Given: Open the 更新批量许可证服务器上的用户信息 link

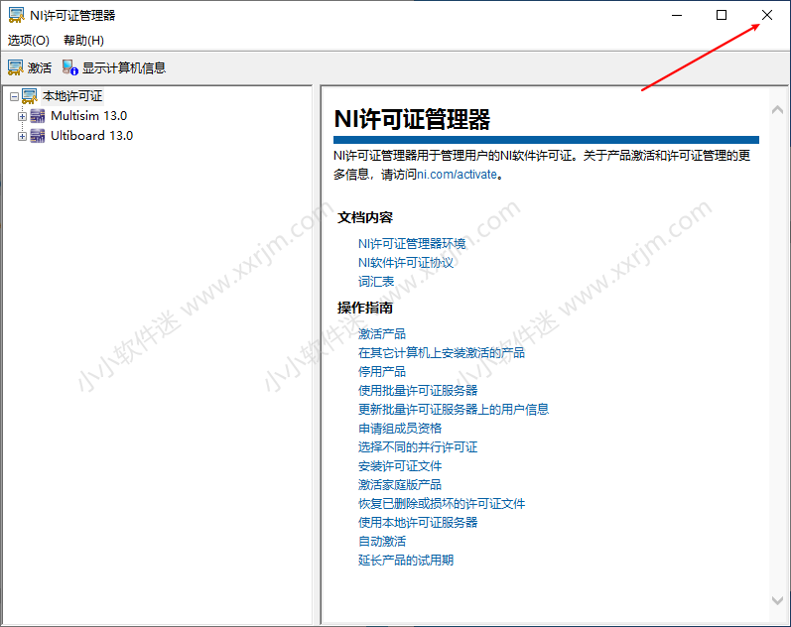Looking at the screenshot, I should [x=454, y=409].
